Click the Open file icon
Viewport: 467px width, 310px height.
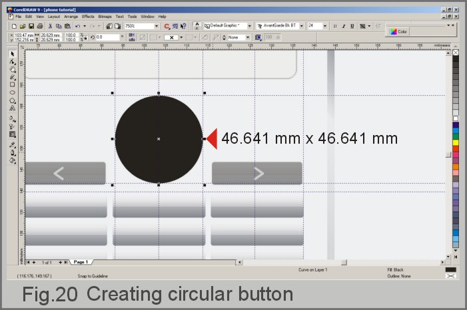click(x=23, y=26)
